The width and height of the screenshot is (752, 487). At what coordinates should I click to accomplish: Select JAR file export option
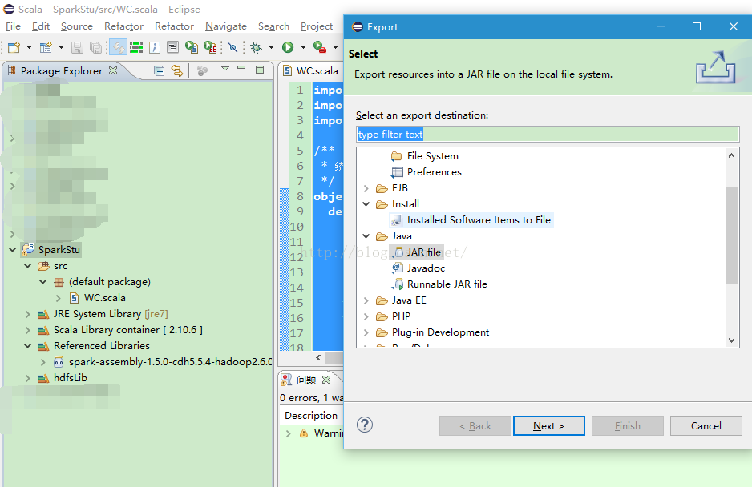click(423, 252)
